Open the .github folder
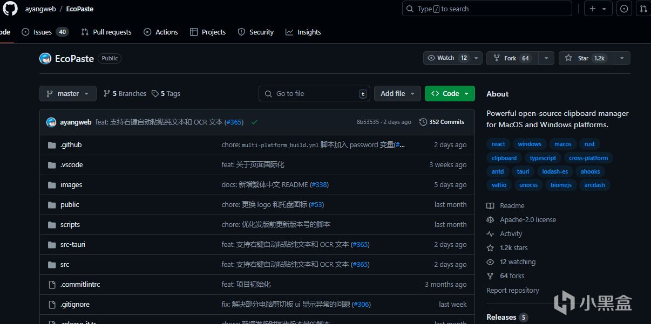Image resolution: width=651 pixels, height=324 pixels. [71, 145]
